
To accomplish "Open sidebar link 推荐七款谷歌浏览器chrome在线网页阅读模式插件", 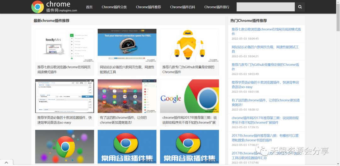I will 266,31.
